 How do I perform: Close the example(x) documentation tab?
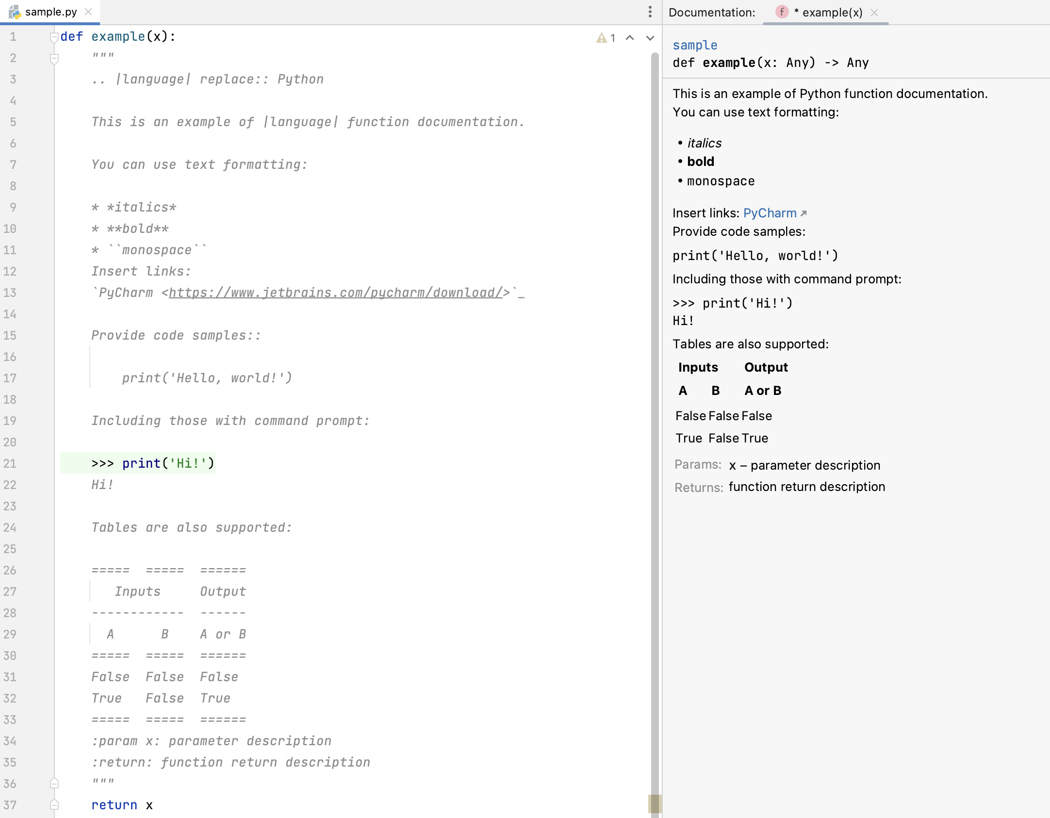[x=874, y=13]
